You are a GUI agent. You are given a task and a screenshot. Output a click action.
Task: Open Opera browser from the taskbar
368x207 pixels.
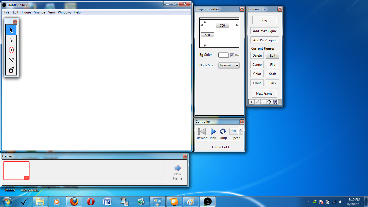tap(91, 202)
